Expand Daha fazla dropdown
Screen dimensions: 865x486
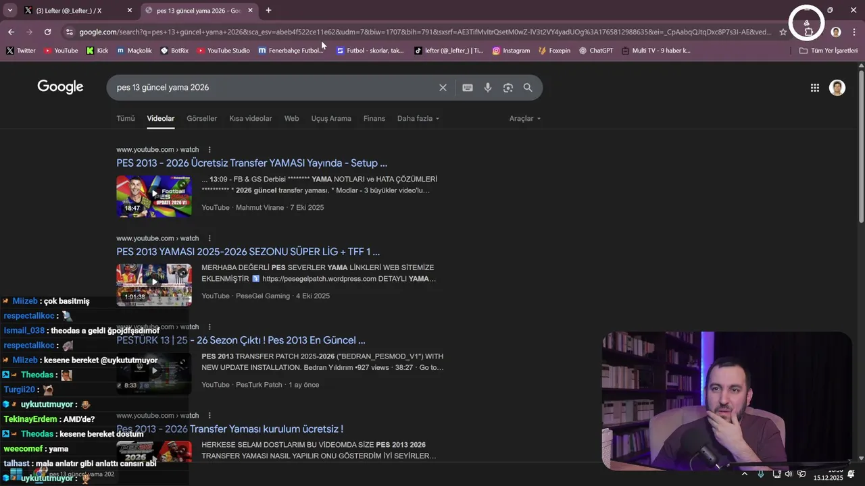[418, 118]
